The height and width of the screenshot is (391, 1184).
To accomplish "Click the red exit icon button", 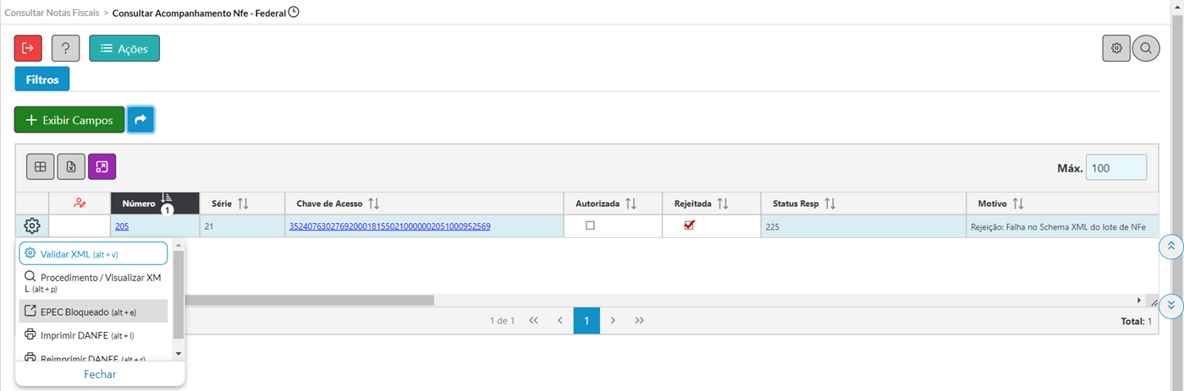I will click(x=28, y=48).
